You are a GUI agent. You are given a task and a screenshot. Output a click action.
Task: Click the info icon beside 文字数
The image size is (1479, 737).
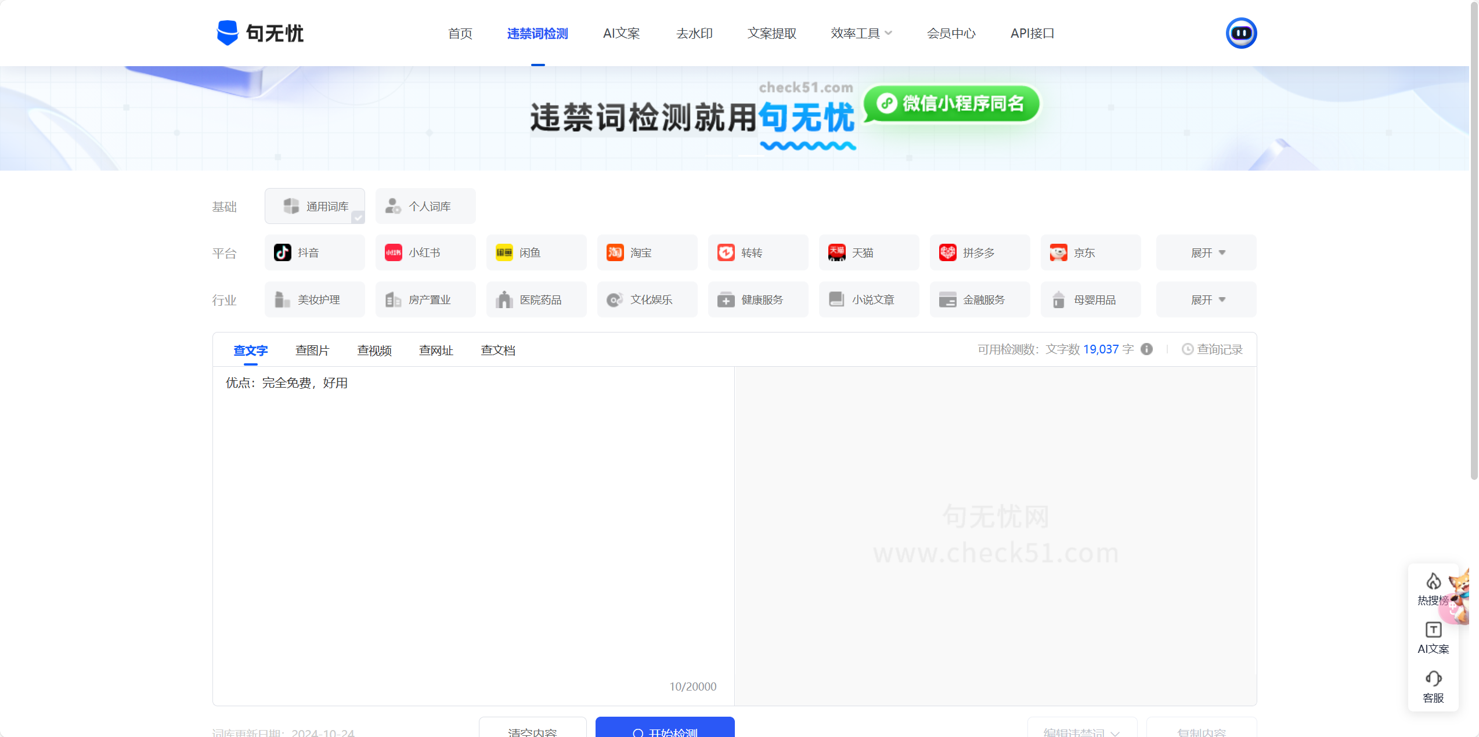tap(1146, 349)
